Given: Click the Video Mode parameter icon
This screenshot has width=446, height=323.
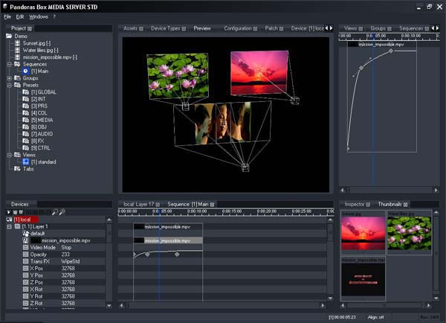Looking at the screenshot, I should 25,248.
